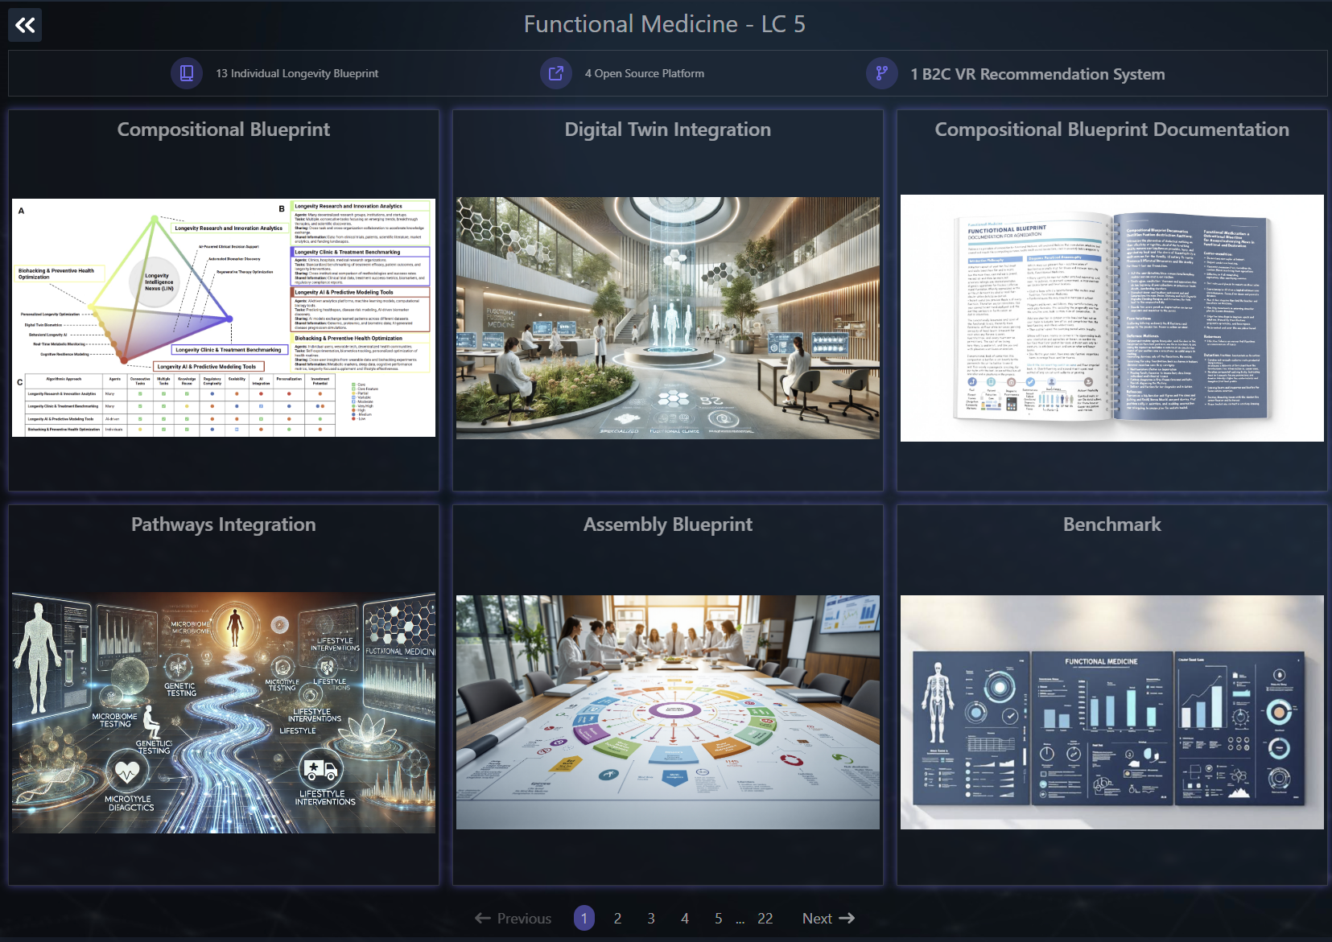Open the Compositional Blueprint diagram thumbnail
1332x942 pixels.
(x=224, y=318)
